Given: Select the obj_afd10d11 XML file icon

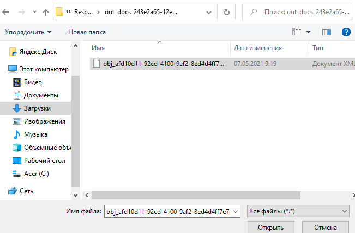Looking at the screenshot, I should pos(97,63).
